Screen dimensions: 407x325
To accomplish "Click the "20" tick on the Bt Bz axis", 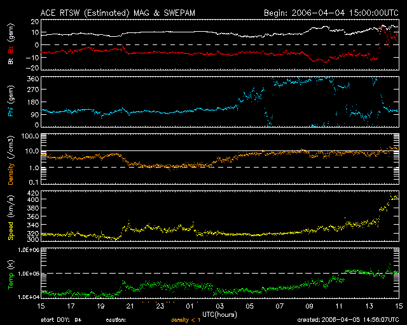I will click(x=35, y=22).
